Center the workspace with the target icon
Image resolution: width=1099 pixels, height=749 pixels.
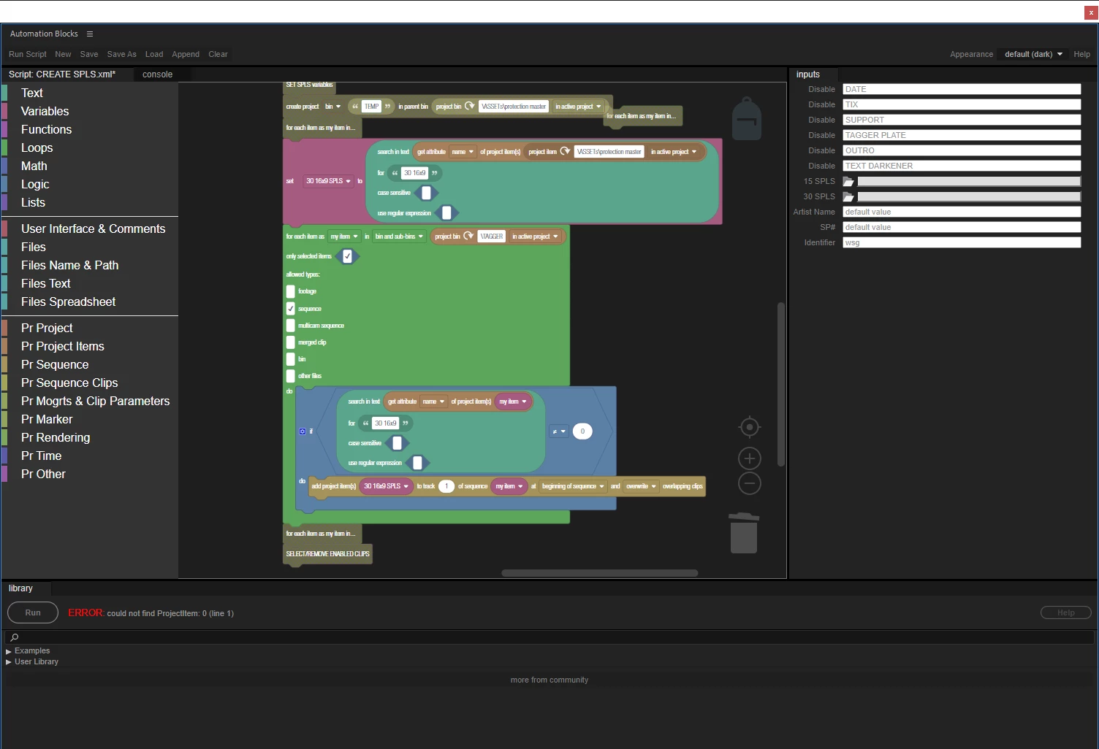click(x=750, y=427)
